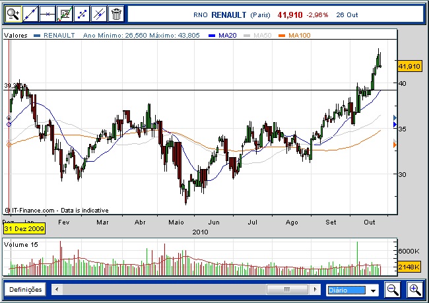Click the Out month axis label
The height and width of the screenshot is (303, 429).
[x=370, y=222]
